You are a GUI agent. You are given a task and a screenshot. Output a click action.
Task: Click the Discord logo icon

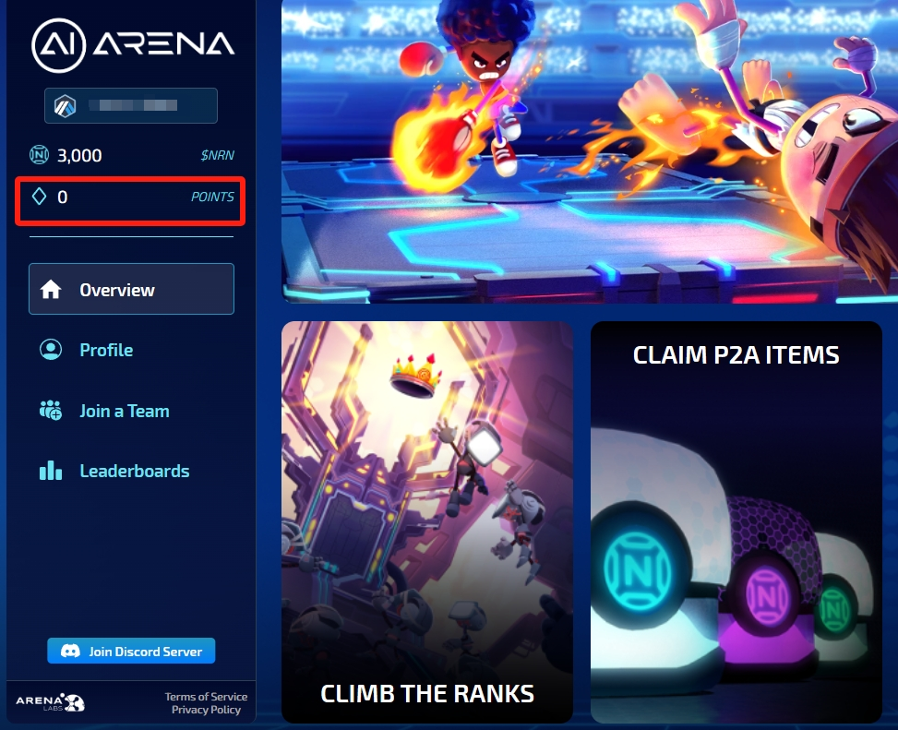[x=70, y=651]
